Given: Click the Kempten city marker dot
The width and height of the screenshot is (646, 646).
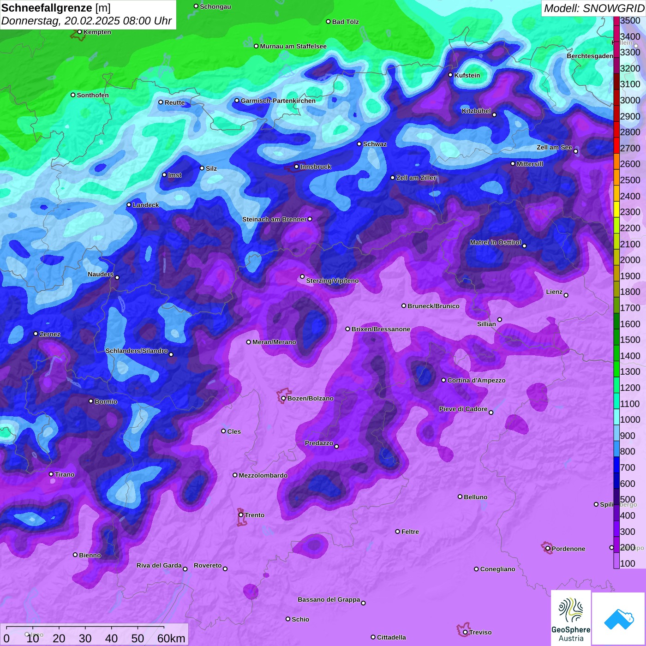Looking at the screenshot, I should [79, 32].
